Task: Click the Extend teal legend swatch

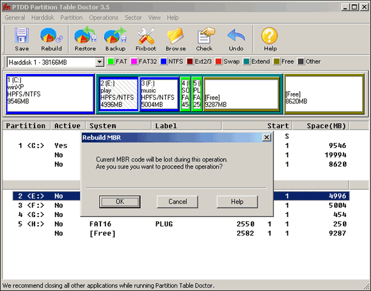Action: pyautogui.click(x=246, y=62)
